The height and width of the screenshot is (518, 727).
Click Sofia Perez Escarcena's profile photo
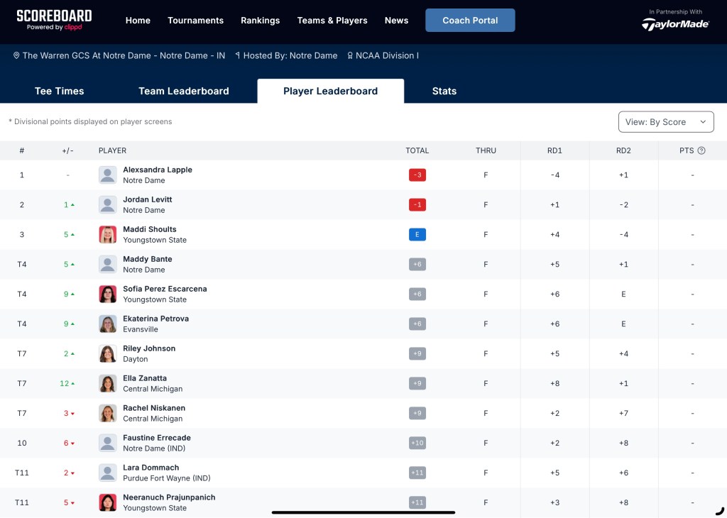click(x=107, y=294)
